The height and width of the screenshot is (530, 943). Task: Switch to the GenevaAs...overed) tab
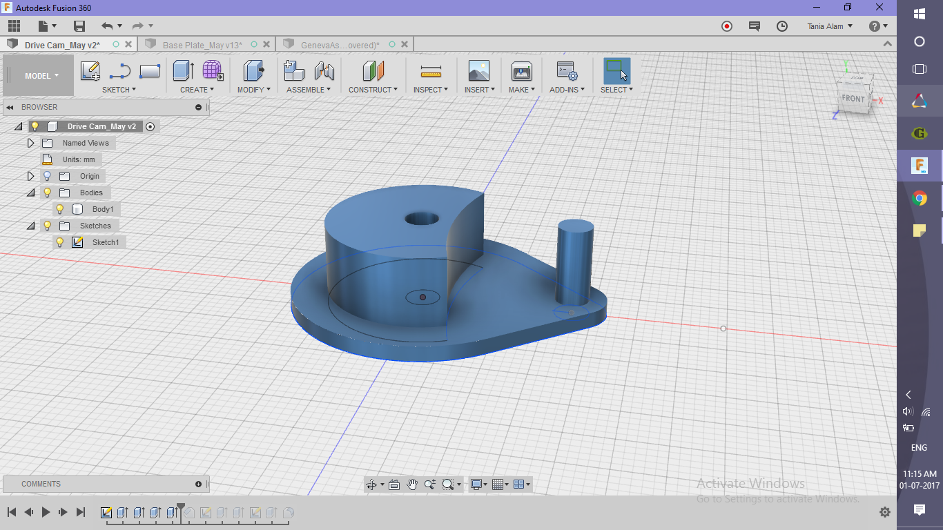click(340, 45)
